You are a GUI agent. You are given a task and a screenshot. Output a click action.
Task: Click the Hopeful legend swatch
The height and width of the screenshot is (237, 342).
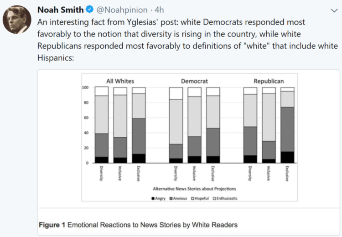point(193,198)
